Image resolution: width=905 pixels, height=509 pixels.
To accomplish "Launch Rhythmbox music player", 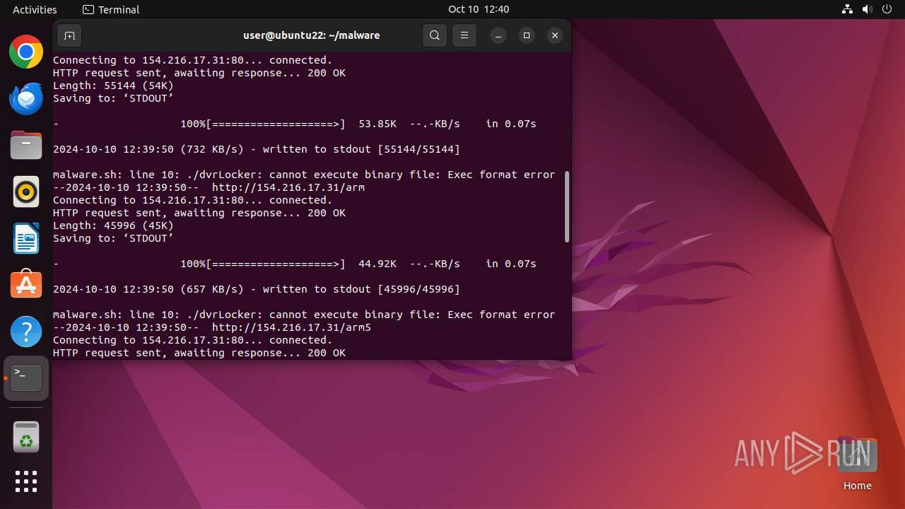I will pyautogui.click(x=26, y=192).
